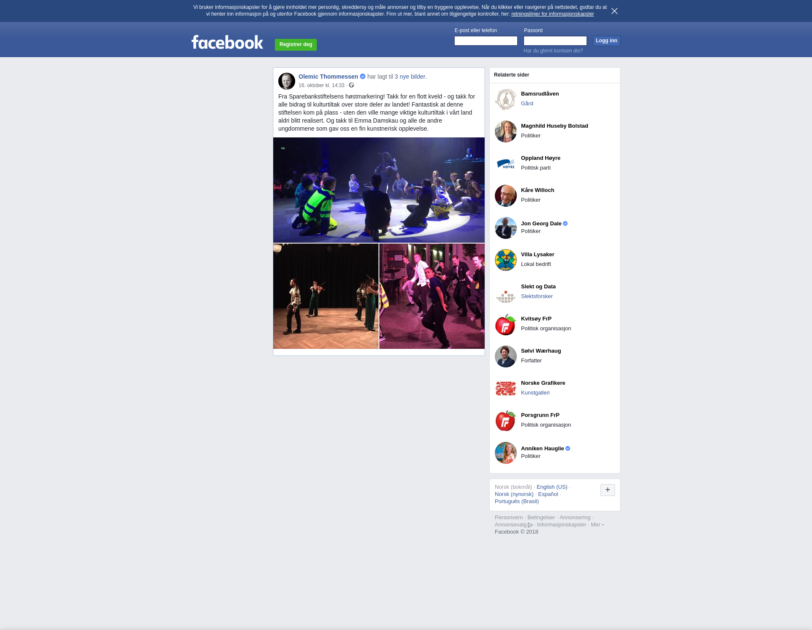Open Kåre Willoch avatar
Screen dimensions: 812x630
click(506, 196)
